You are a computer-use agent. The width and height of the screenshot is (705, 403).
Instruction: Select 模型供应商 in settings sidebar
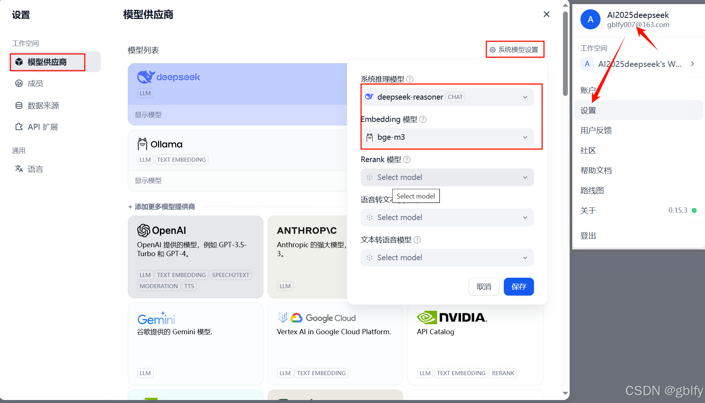[55, 62]
